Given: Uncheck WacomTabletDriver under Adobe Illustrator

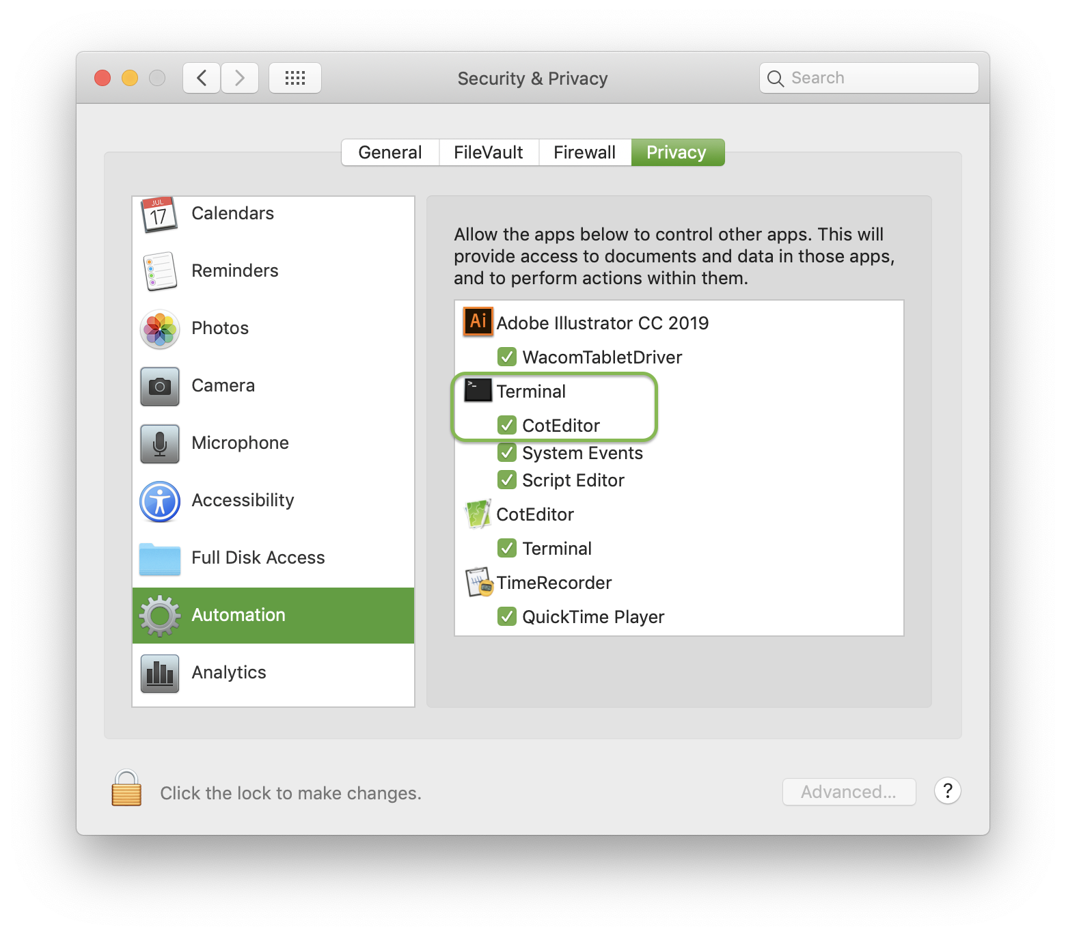Looking at the screenshot, I should click(x=507, y=357).
